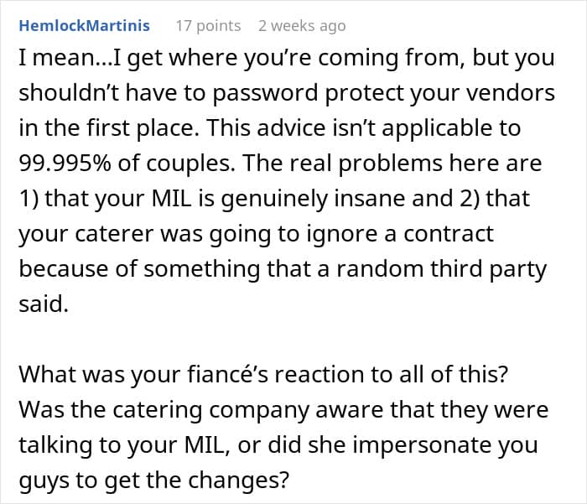This screenshot has width=587, height=504.
Task: Click the word 'caterer' in first paragraph
Action: [114, 235]
